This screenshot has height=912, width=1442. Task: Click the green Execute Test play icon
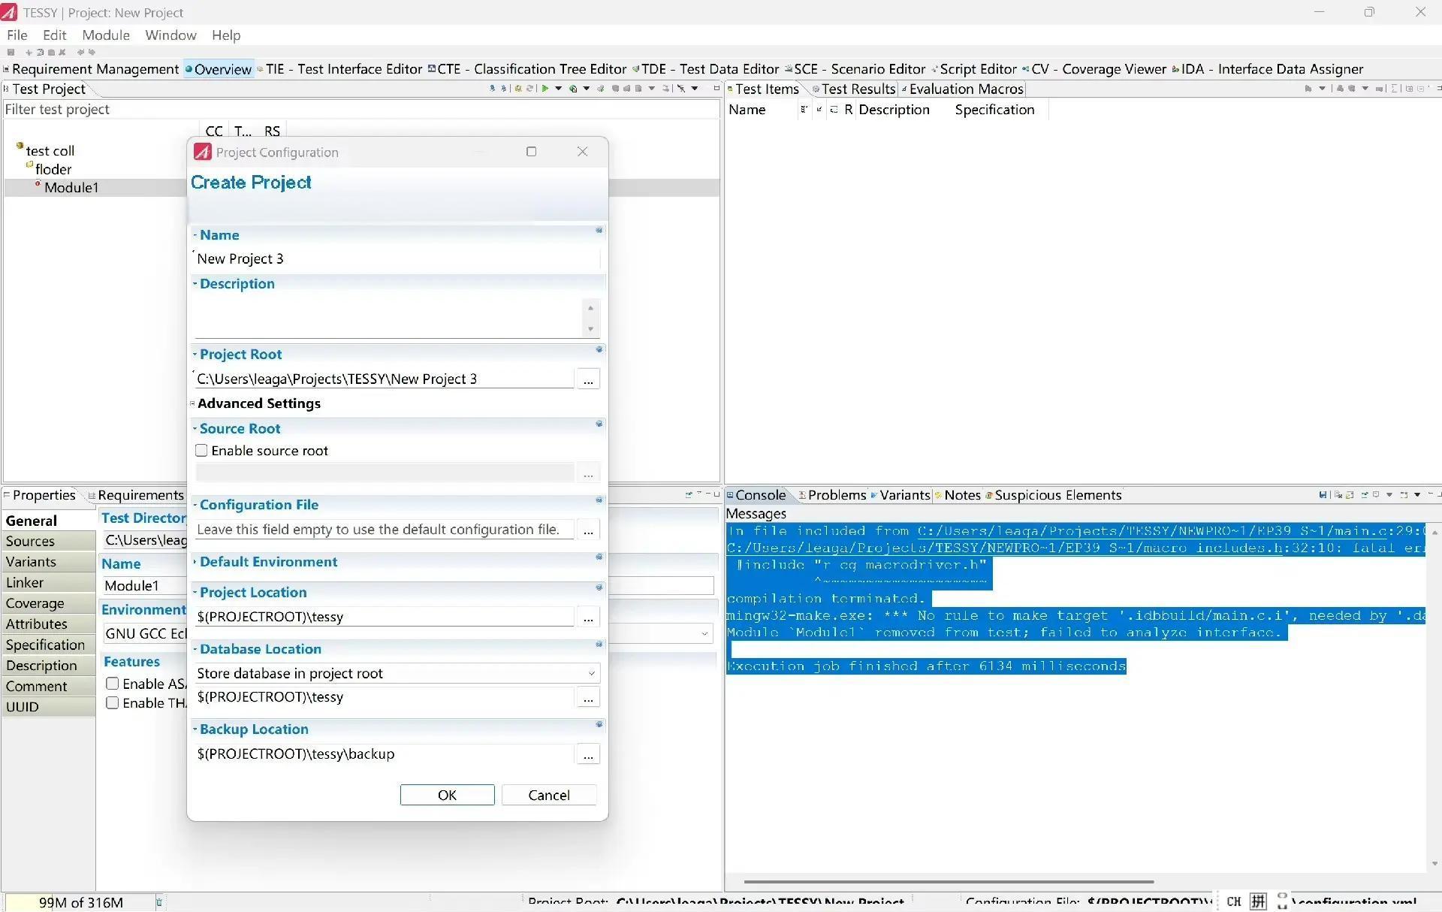(545, 89)
